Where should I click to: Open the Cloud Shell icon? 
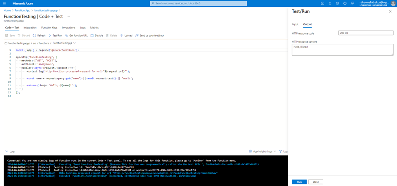pos(322,3)
